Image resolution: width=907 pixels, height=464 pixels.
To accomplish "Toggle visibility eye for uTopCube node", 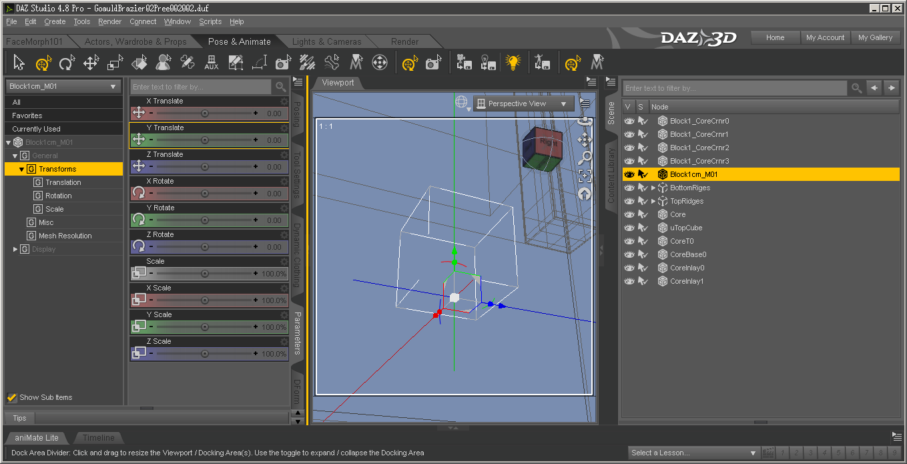I will pos(629,228).
